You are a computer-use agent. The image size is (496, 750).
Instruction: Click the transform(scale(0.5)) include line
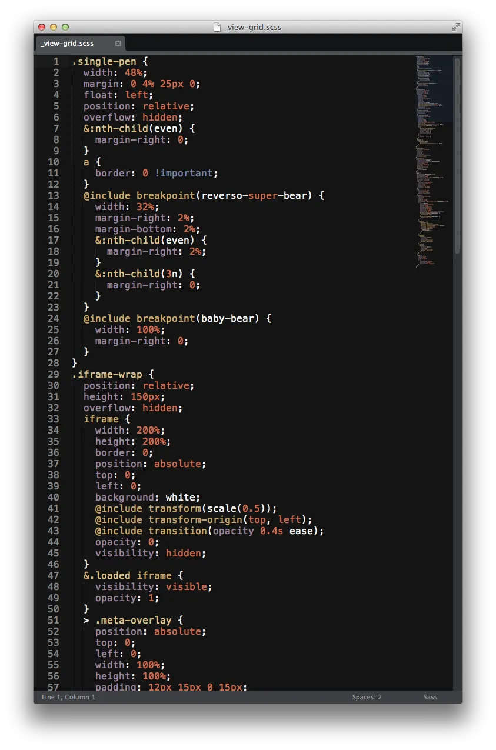[x=186, y=508]
